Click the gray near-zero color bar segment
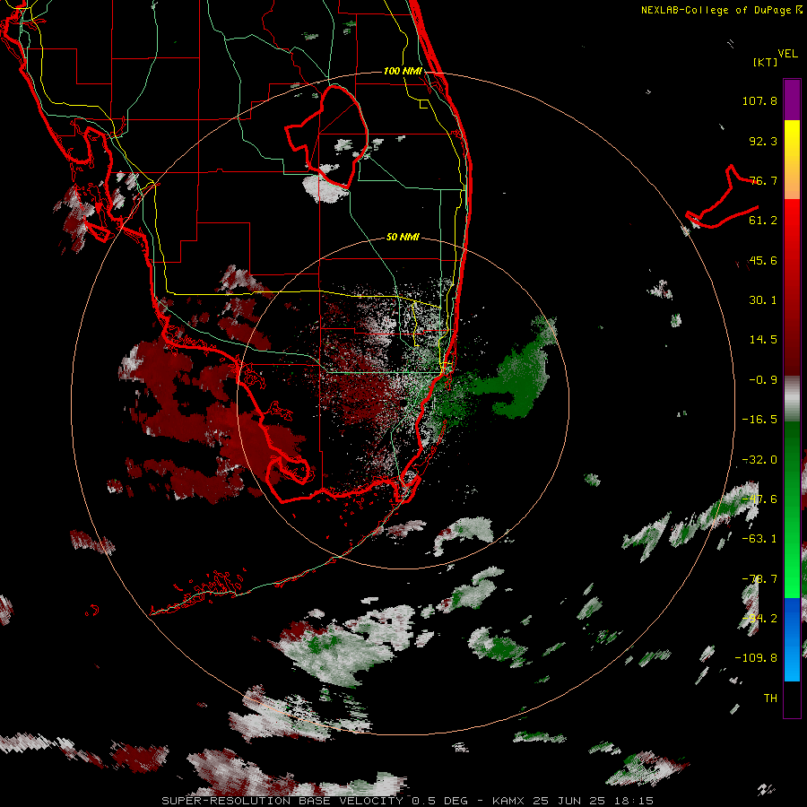807x807 pixels. pyautogui.click(x=792, y=399)
